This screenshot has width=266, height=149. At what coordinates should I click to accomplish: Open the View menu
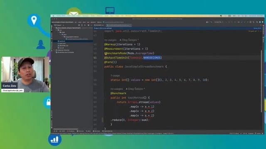click(79, 16)
